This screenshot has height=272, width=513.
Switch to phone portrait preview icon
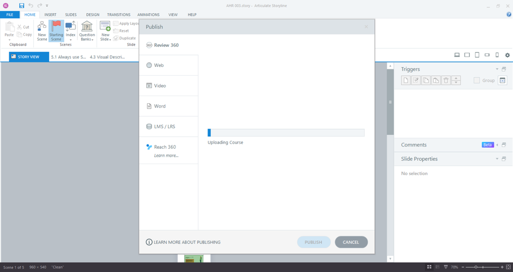[x=497, y=55]
